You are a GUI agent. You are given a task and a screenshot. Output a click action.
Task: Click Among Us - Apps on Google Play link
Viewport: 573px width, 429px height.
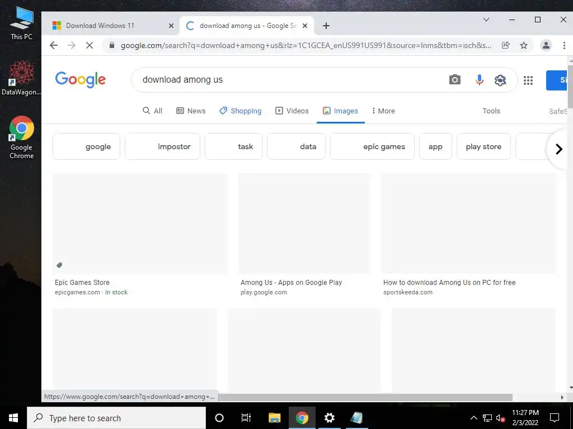(291, 282)
